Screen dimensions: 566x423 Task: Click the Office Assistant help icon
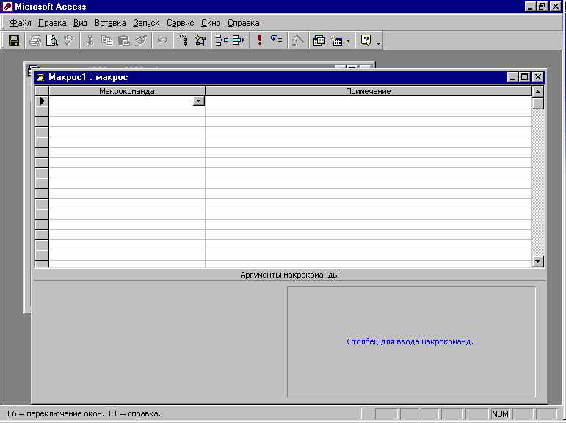tap(366, 40)
